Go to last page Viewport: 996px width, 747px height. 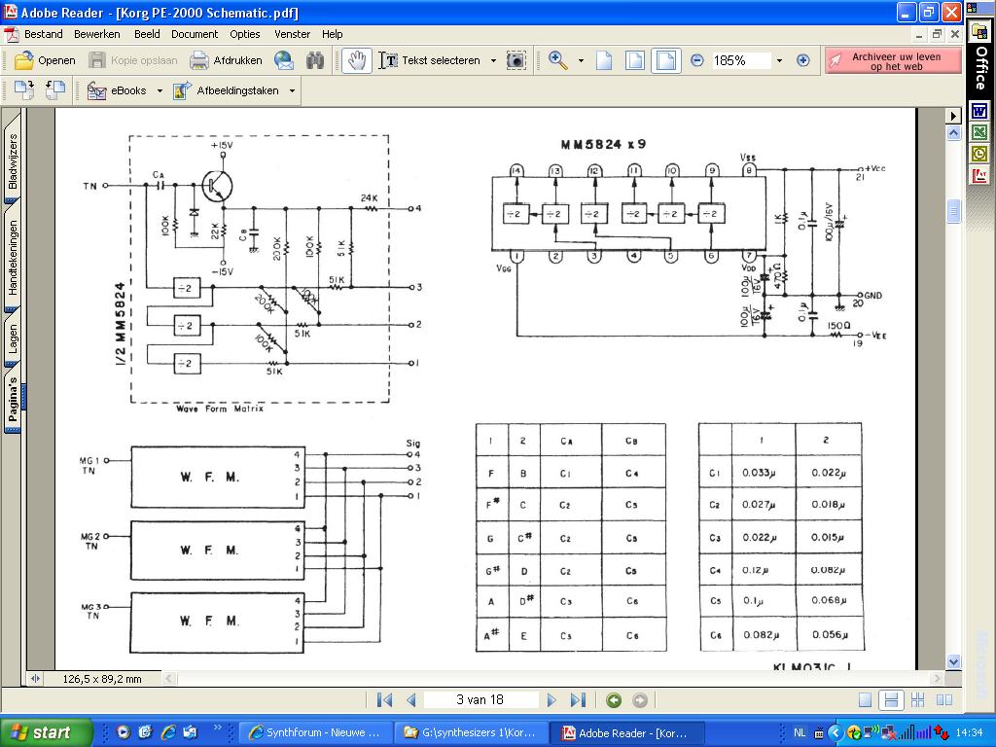click(578, 700)
